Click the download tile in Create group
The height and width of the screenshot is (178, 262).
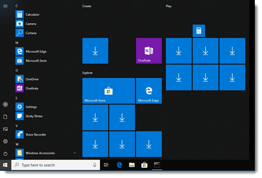pyautogui.click(x=95, y=51)
